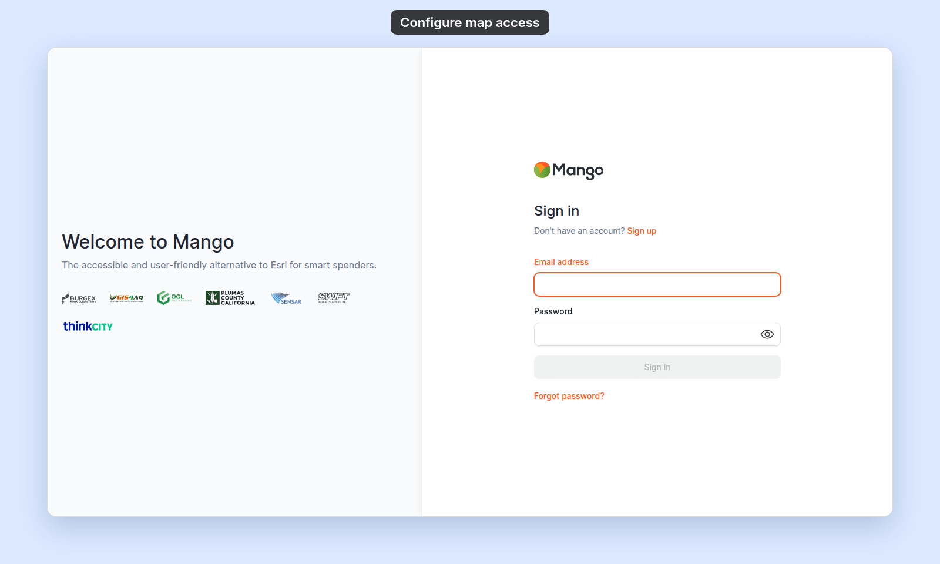
Task: Click the Burgex customer logo
Action: [x=79, y=298]
